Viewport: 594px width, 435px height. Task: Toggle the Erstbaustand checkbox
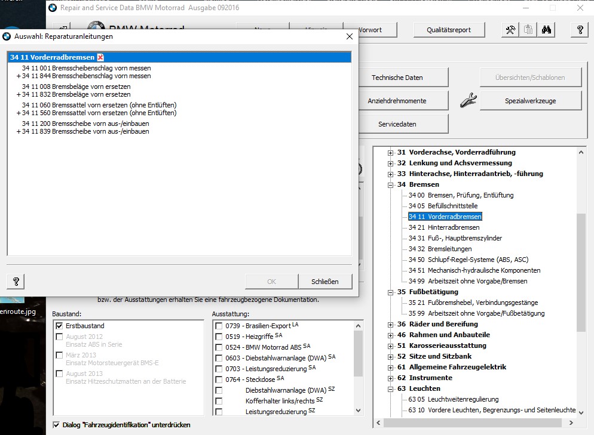(59, 326)
